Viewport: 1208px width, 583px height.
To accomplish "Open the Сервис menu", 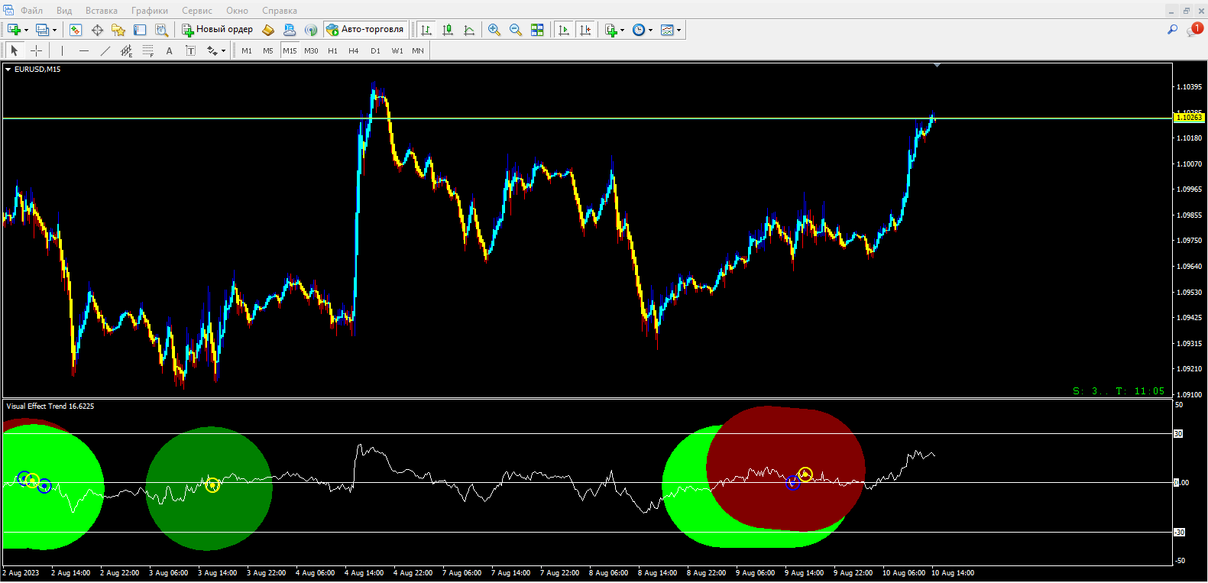I will click(196, 11).
